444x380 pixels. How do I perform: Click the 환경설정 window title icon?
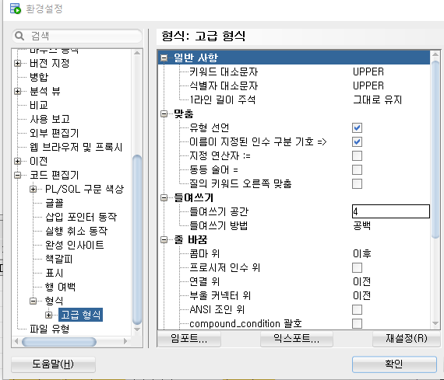coord(16,9)
